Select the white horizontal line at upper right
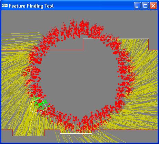159x144 pixels. (x=116, y=39)
